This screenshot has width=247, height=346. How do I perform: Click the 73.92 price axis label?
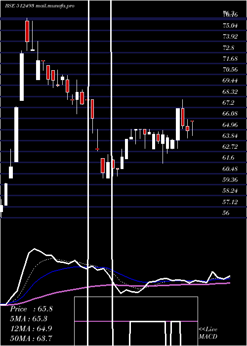[230, 37]
